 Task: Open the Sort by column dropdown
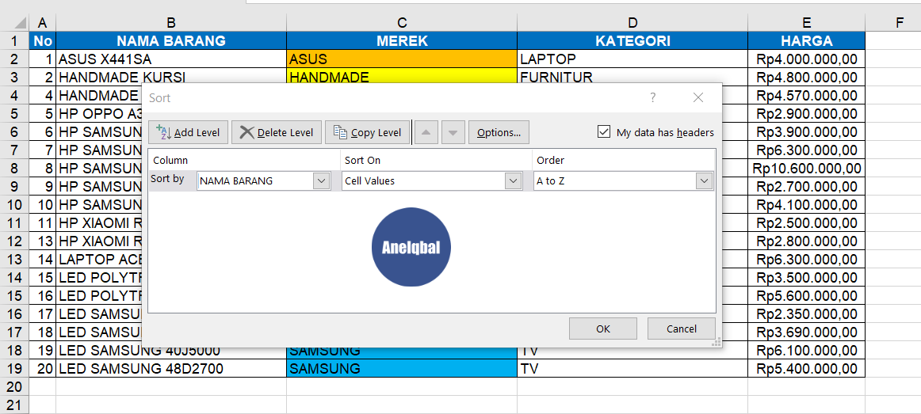click(x=321, y=180)
